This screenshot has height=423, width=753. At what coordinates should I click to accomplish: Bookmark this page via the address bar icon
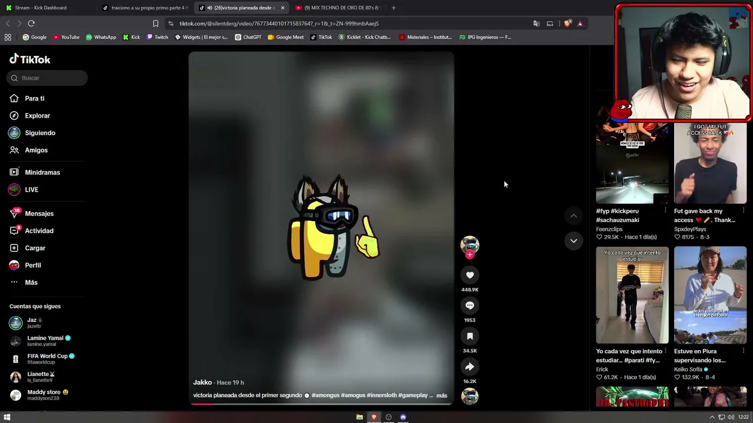155,23
